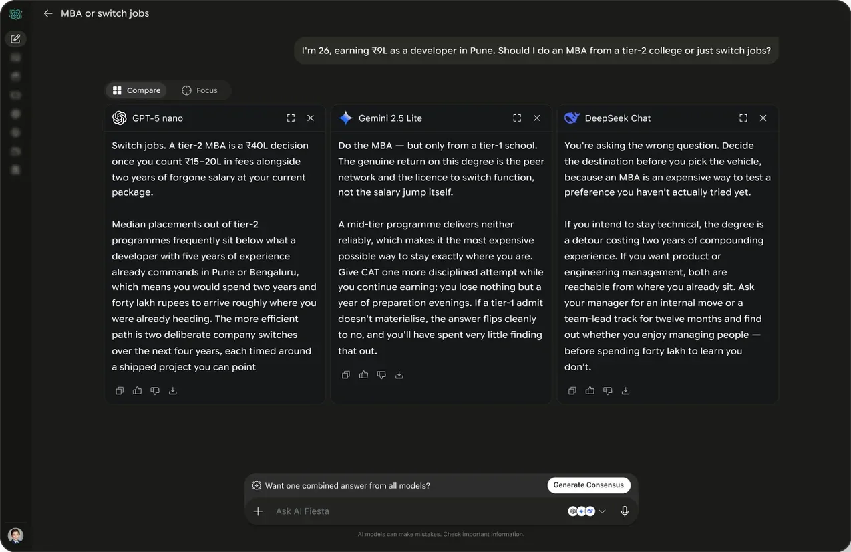Viewport: 851px width, 552px height.
Task: Thumbs up the DeepSeek Chat response
Action: click(590, 391)
